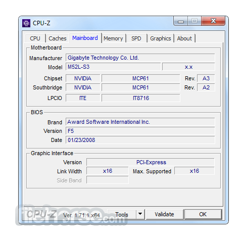Click the LPCIO IT8716 value

(x=140, y=98)
